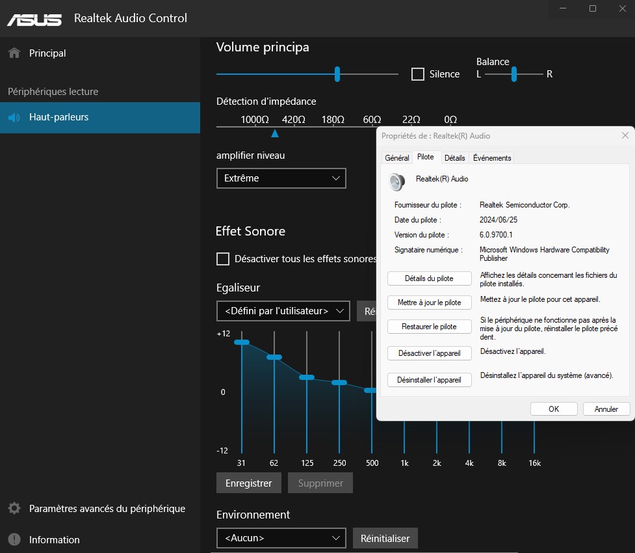Click Mettre à jour le pilote button
Screen dimensions: 635x553
(429, 303)
